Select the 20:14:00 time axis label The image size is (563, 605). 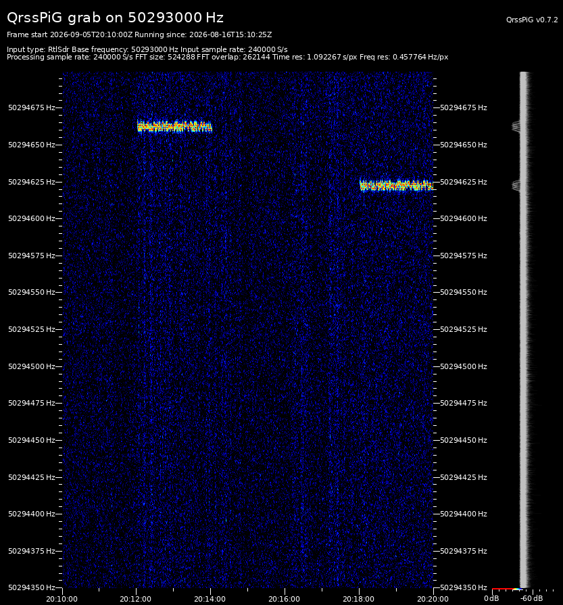pos(210,599)
